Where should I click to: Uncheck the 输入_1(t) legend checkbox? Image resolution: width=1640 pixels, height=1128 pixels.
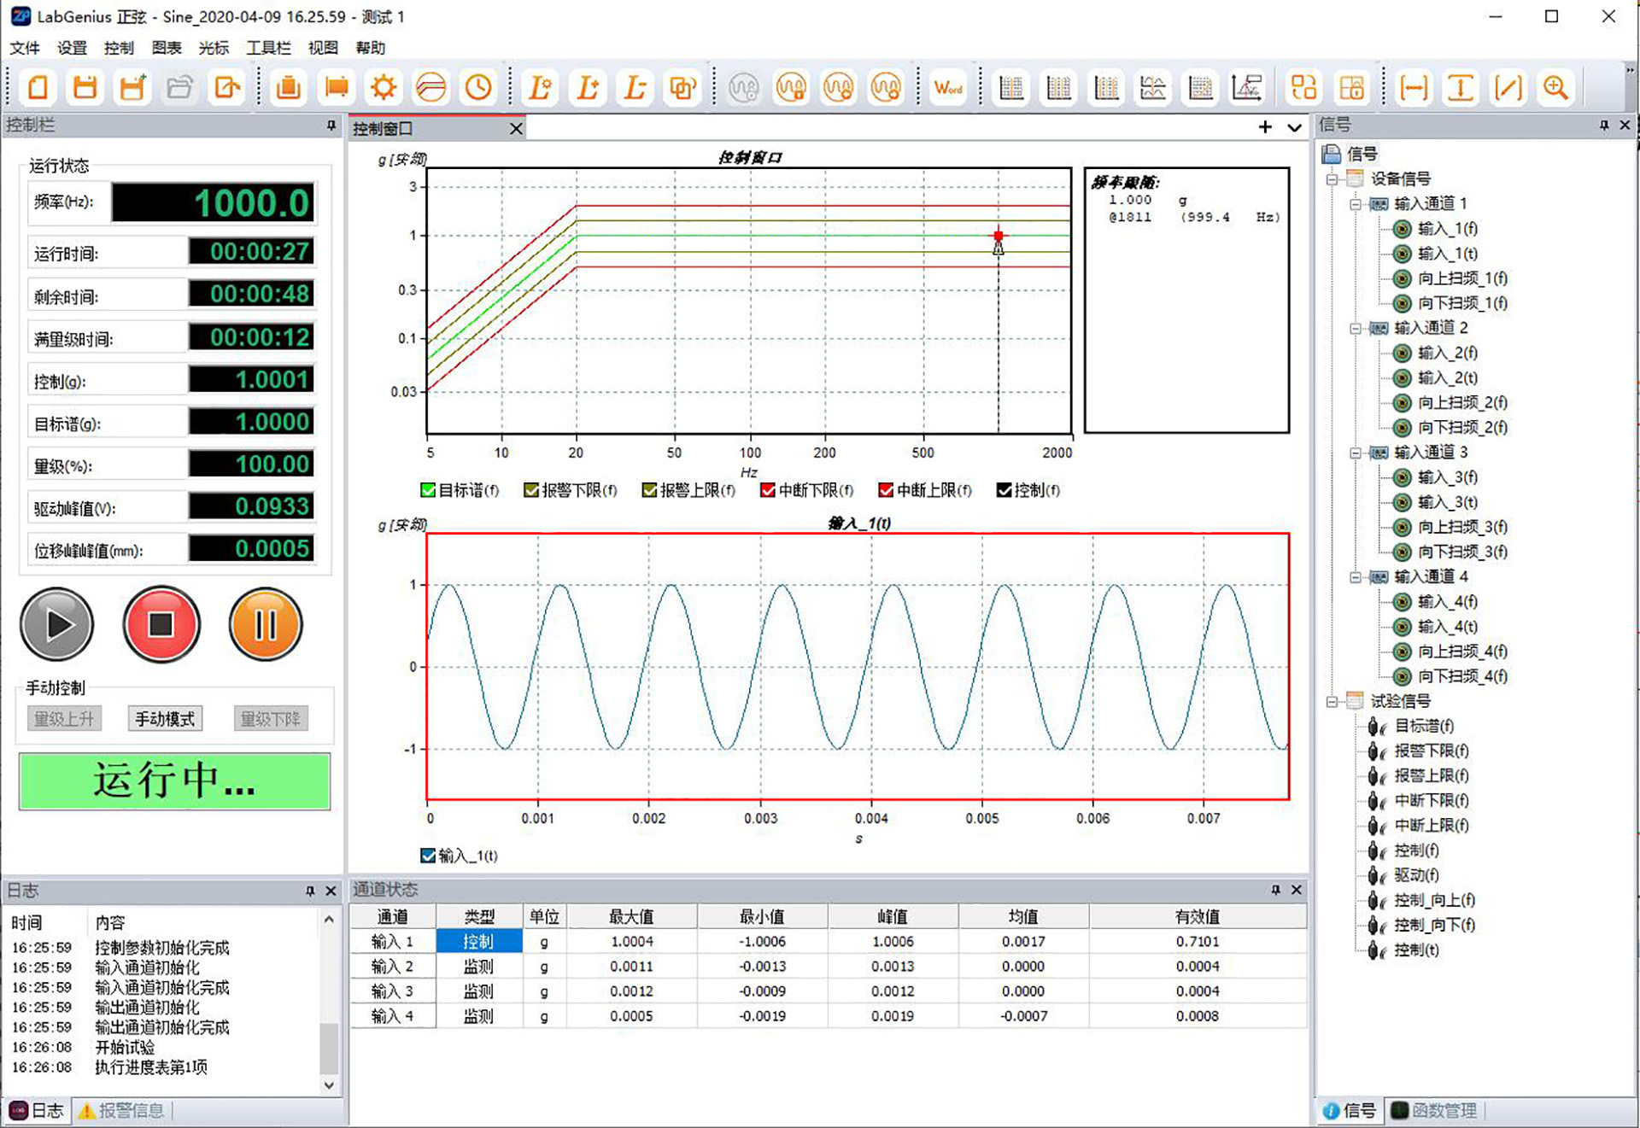click(428, 856)
